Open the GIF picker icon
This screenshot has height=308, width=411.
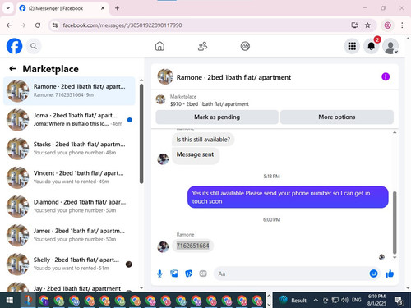tap(203, 274)
